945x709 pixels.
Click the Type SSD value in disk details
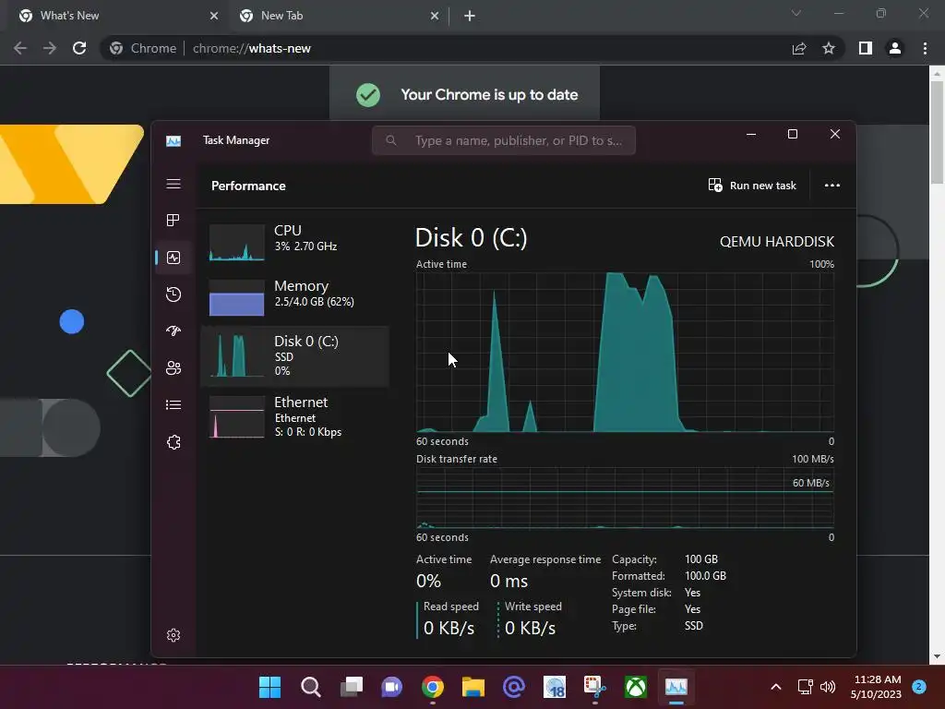(694, 626)
